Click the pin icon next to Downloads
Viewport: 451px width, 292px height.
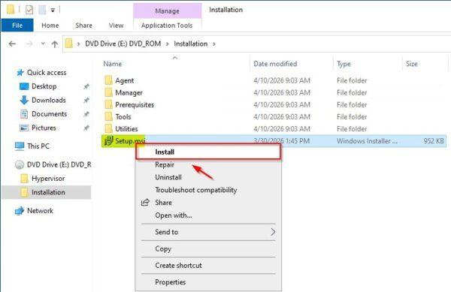(86, 100)
